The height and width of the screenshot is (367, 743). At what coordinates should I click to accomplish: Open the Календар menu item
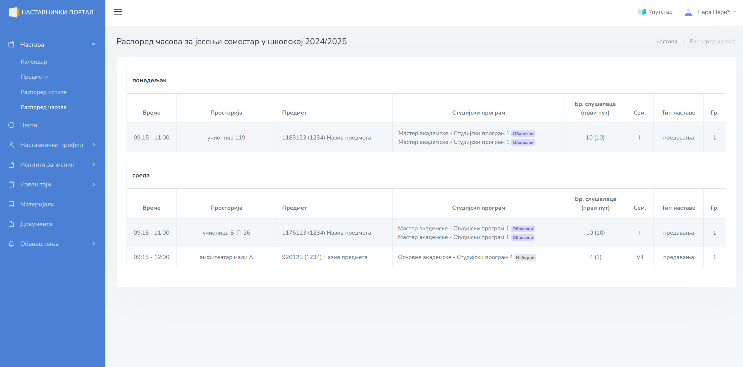pos(34,62)
